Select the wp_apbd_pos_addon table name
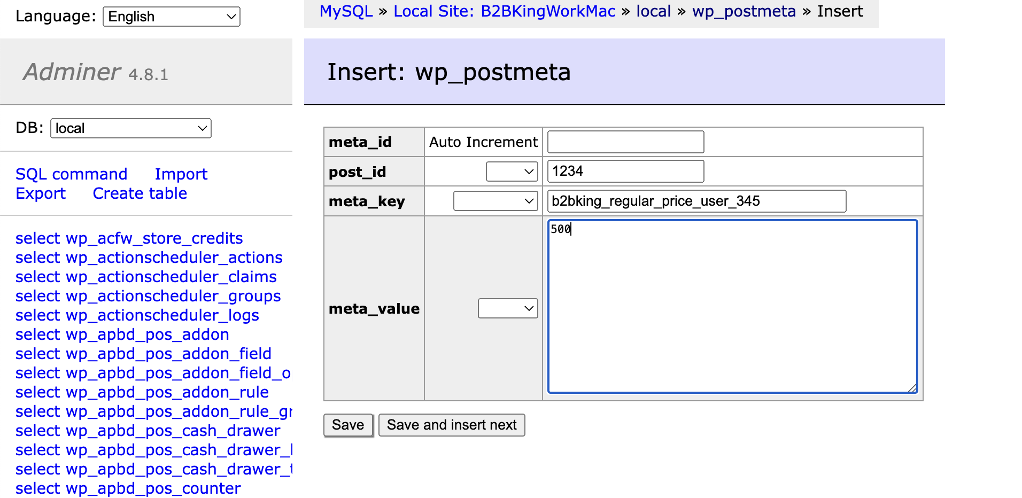 pyautogui.click(x=148, y=334)
